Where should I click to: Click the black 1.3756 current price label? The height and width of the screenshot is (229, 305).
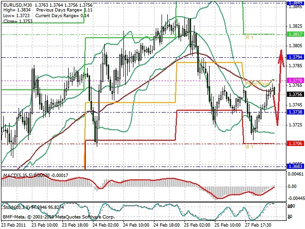[x=295, y=94]
